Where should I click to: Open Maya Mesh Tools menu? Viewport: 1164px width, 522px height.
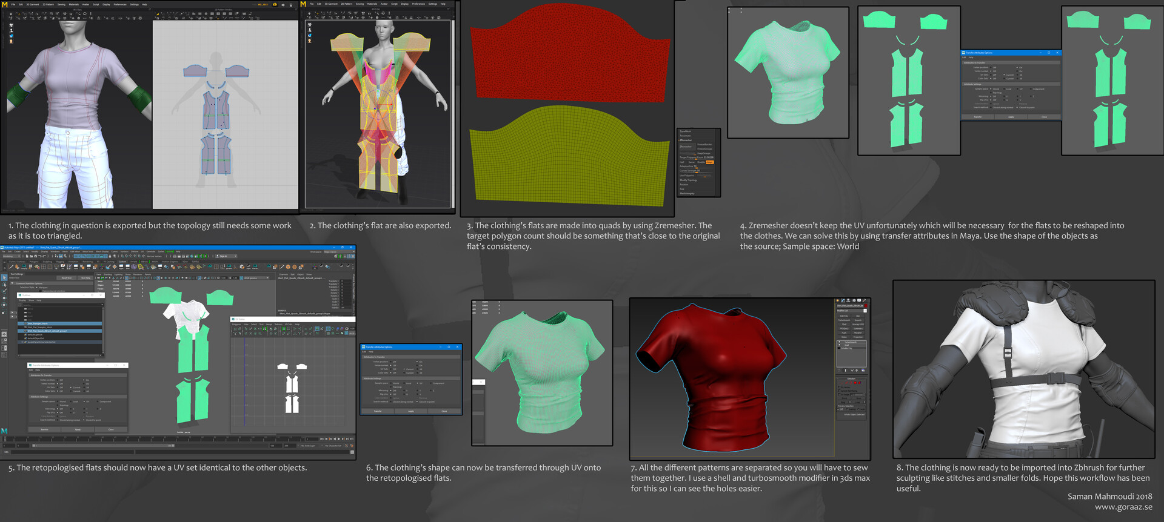click(x=88, y=251)
